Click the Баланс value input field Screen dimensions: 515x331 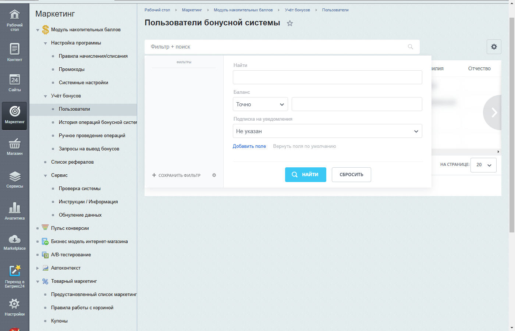(x=357, y=104)
